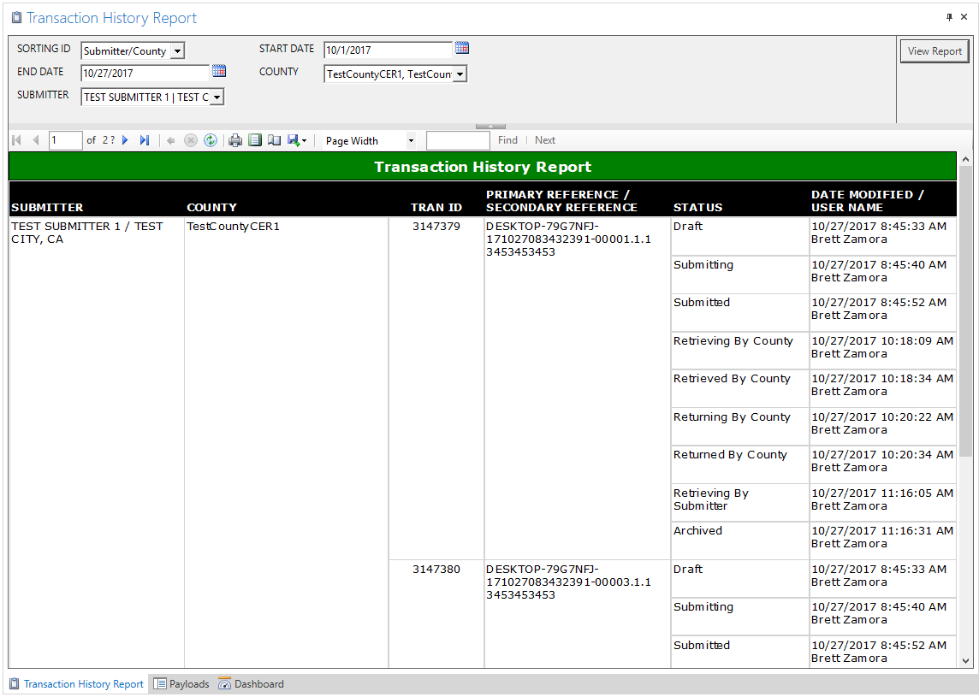Screen dimensions: 979x697
Task: Open export save menu
Action: pyautogui.click(x=297, y=140)
